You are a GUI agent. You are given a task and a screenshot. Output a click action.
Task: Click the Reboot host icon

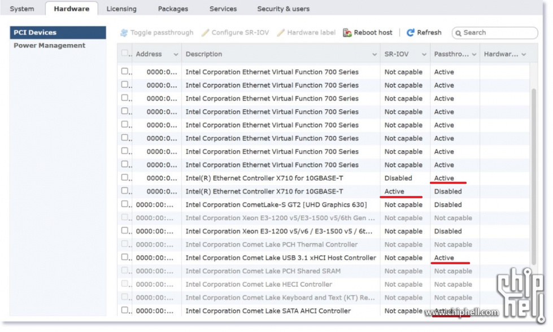click(x=347, y=33)
